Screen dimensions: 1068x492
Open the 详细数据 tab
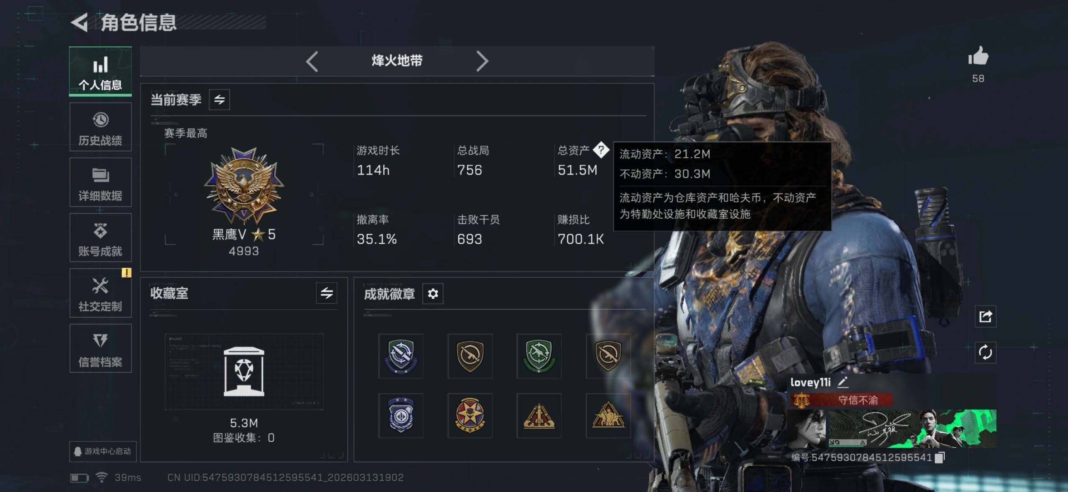point(100,182)
